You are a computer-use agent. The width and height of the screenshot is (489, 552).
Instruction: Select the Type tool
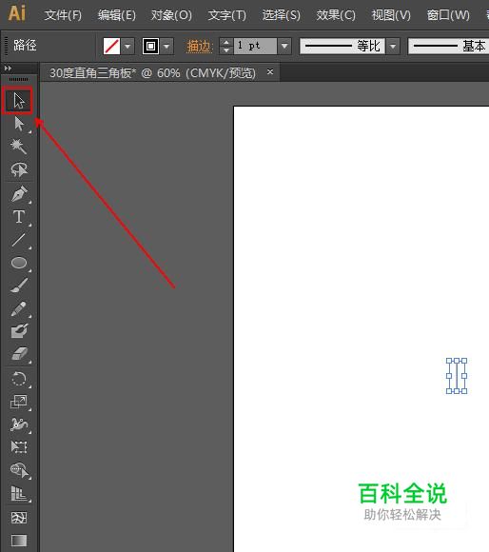(19, 216)
